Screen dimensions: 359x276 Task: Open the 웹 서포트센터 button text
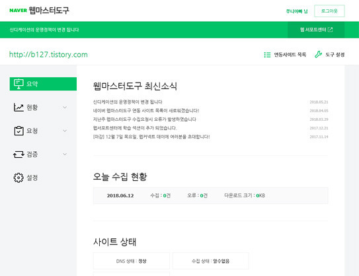pos(313,30)
